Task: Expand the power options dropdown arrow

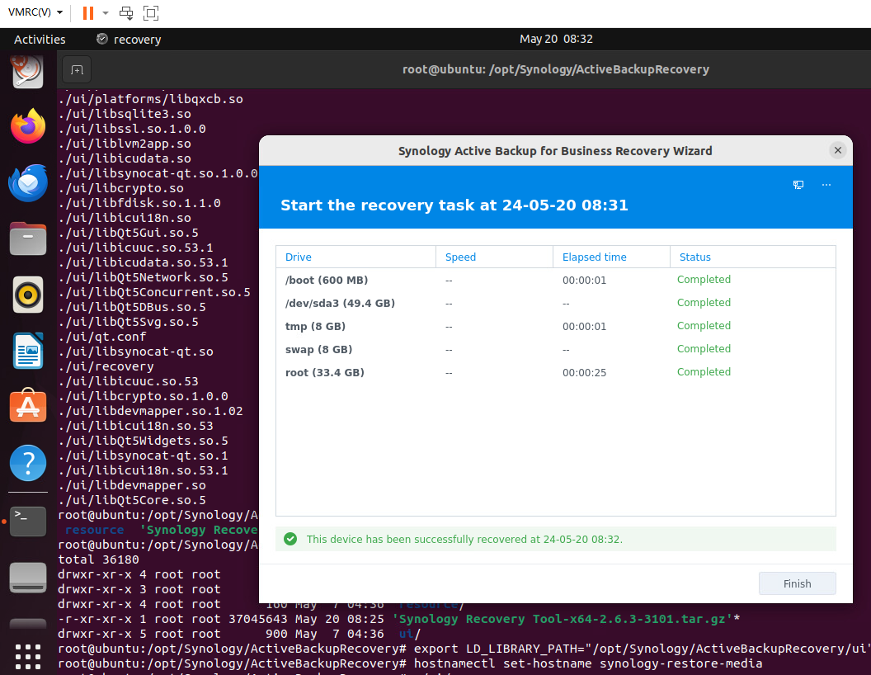Action: tap(106, 12)
